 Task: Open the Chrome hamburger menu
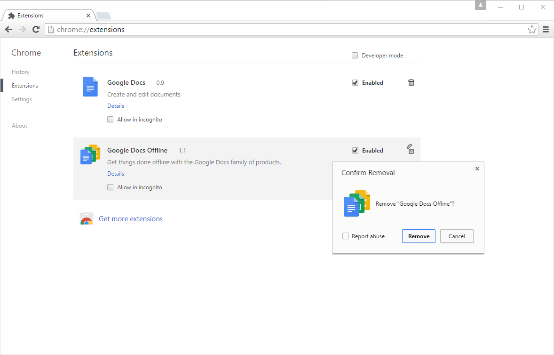[x=546, y=30]
